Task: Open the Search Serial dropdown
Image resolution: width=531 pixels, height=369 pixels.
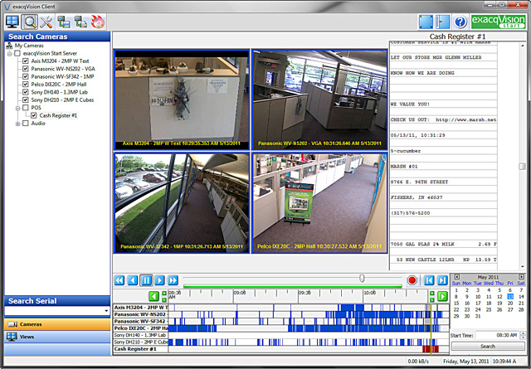Action: click(105, 310)
